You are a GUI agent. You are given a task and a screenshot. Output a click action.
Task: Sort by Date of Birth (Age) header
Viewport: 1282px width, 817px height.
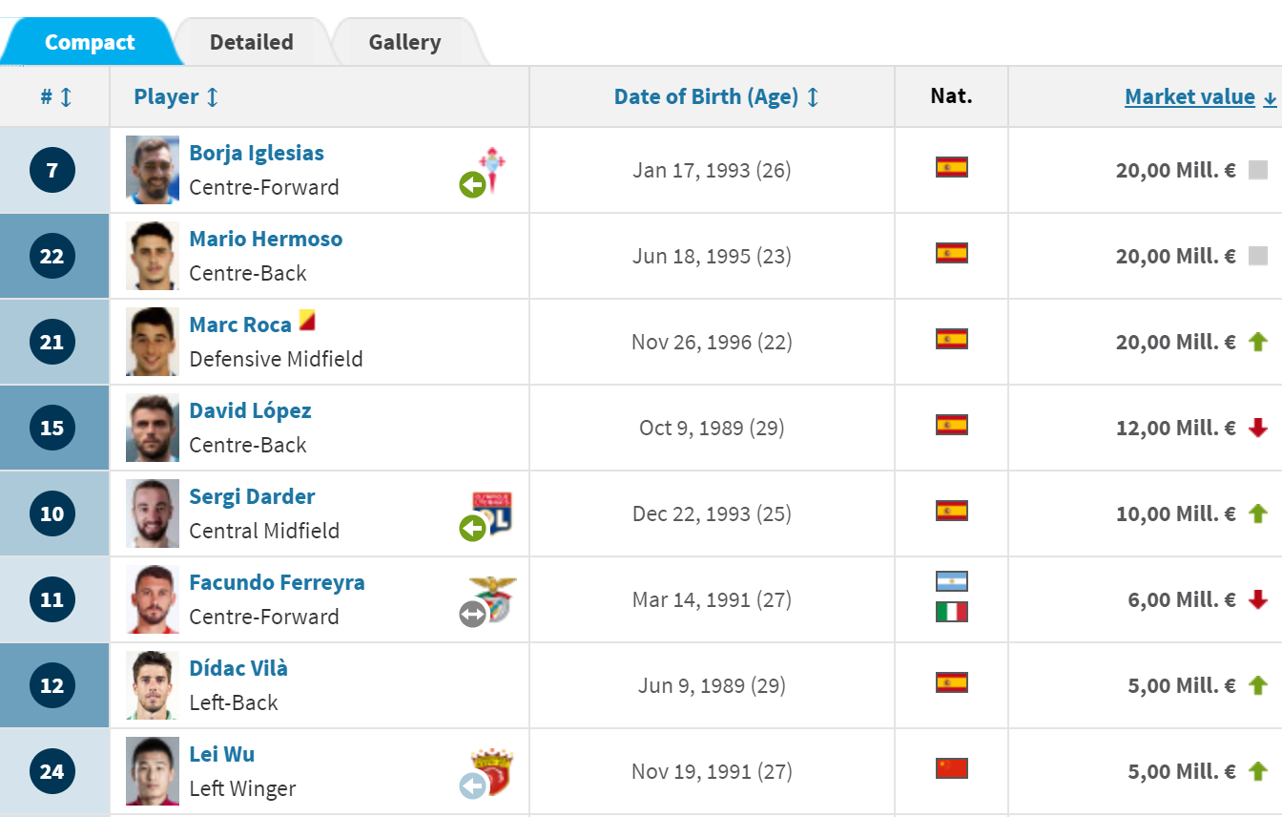(x=716, y=97)
